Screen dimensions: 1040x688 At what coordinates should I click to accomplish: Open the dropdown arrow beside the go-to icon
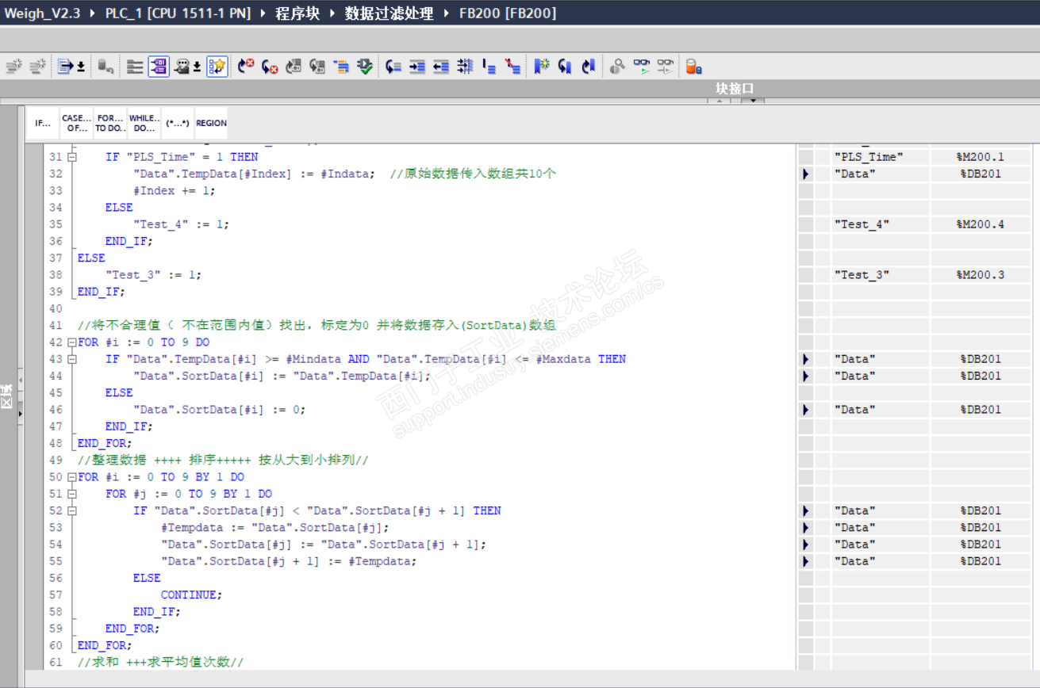click(x=81, y=67)
